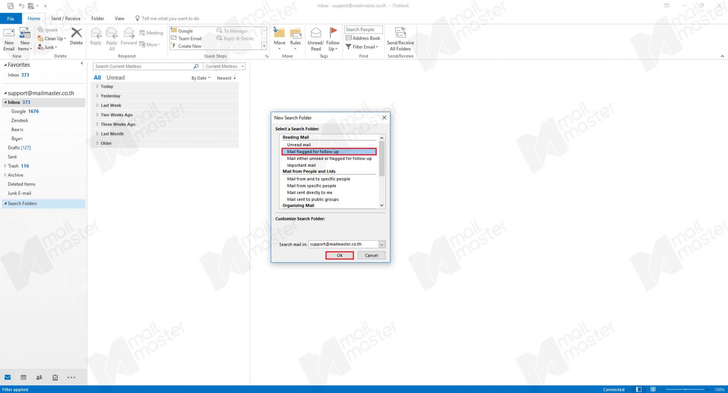Click the New Email icon

[x=9, y=39]
